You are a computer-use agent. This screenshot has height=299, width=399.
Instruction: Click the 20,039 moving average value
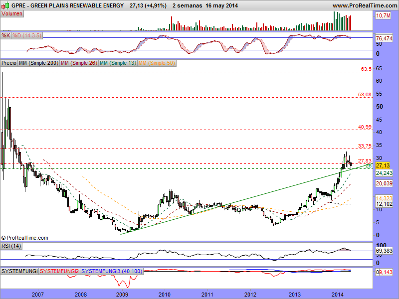coord(384,183)
